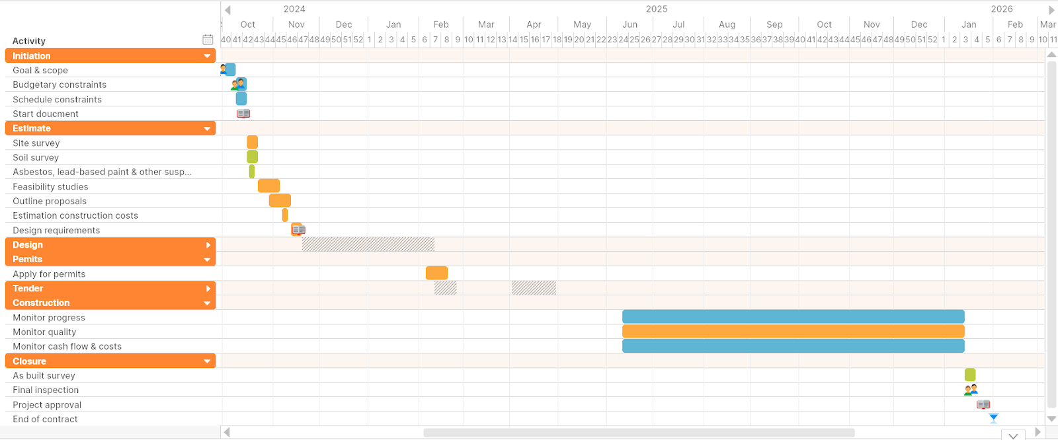Select the Site survey orange bar
This screenshot has width=1058, height=440.
(252, 142)
